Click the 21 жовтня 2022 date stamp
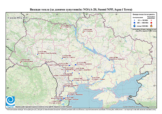The width and height of the screenshot is (162, 114). pyautogui.click(x=17, y=18)
